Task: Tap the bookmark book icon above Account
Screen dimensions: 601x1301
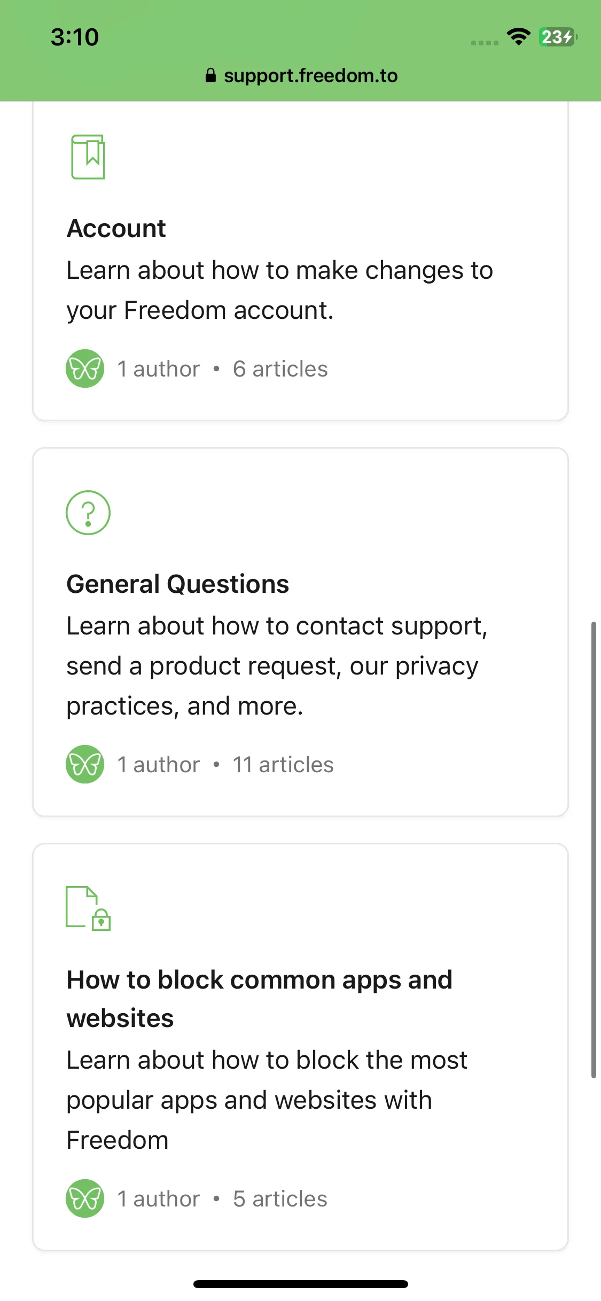Action: pyautogui.click(x=88, y=157)
